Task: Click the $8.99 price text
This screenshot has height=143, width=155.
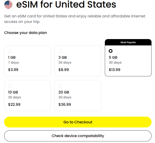Action: tap(64, 70)
